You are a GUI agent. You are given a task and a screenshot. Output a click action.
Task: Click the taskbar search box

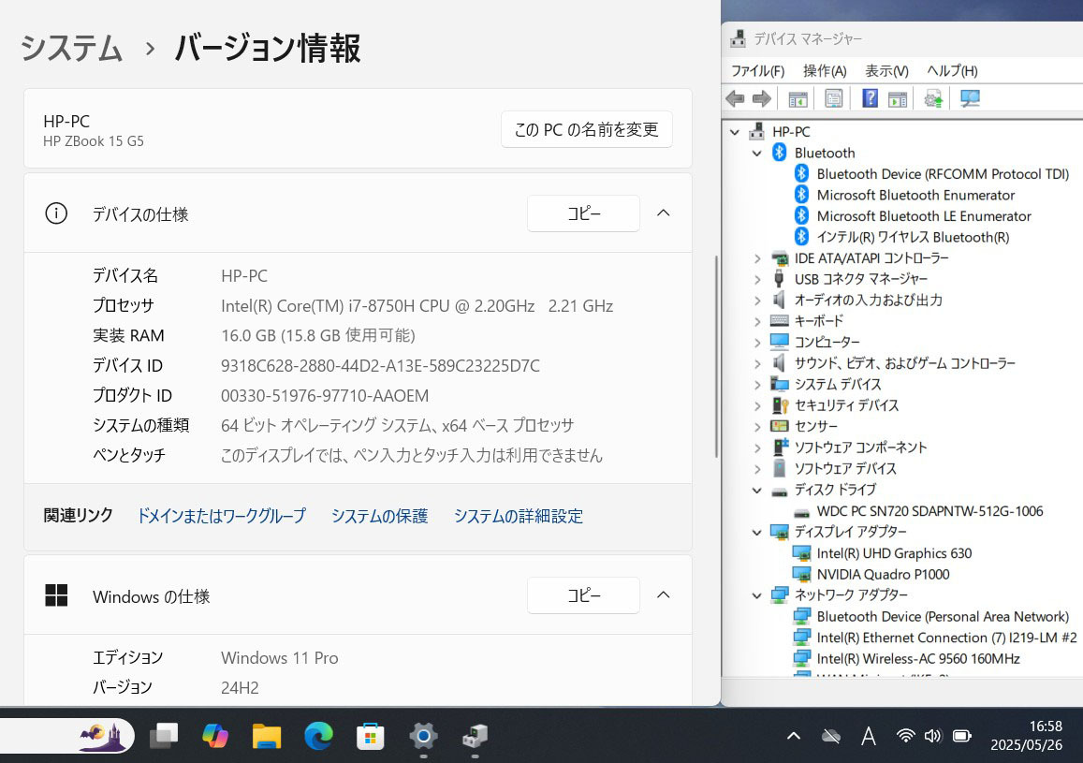point(66,736)
